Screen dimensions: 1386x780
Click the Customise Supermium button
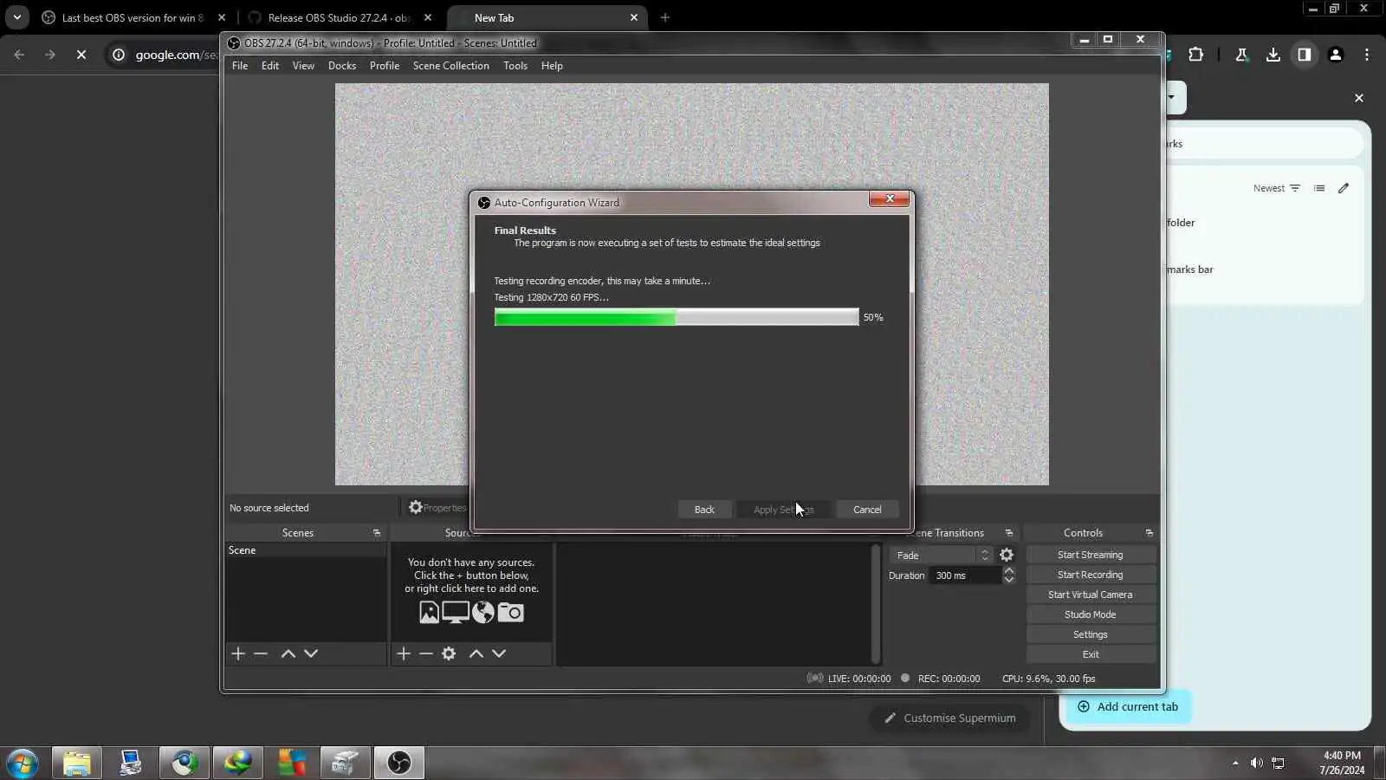tap(950, 718)
